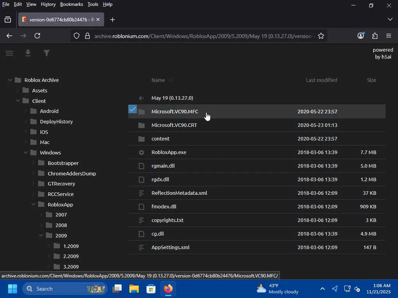Screen dimensions: 398x298
Task: Open ReflectionMetadata.xml file link
Action: tap(179, 193)
